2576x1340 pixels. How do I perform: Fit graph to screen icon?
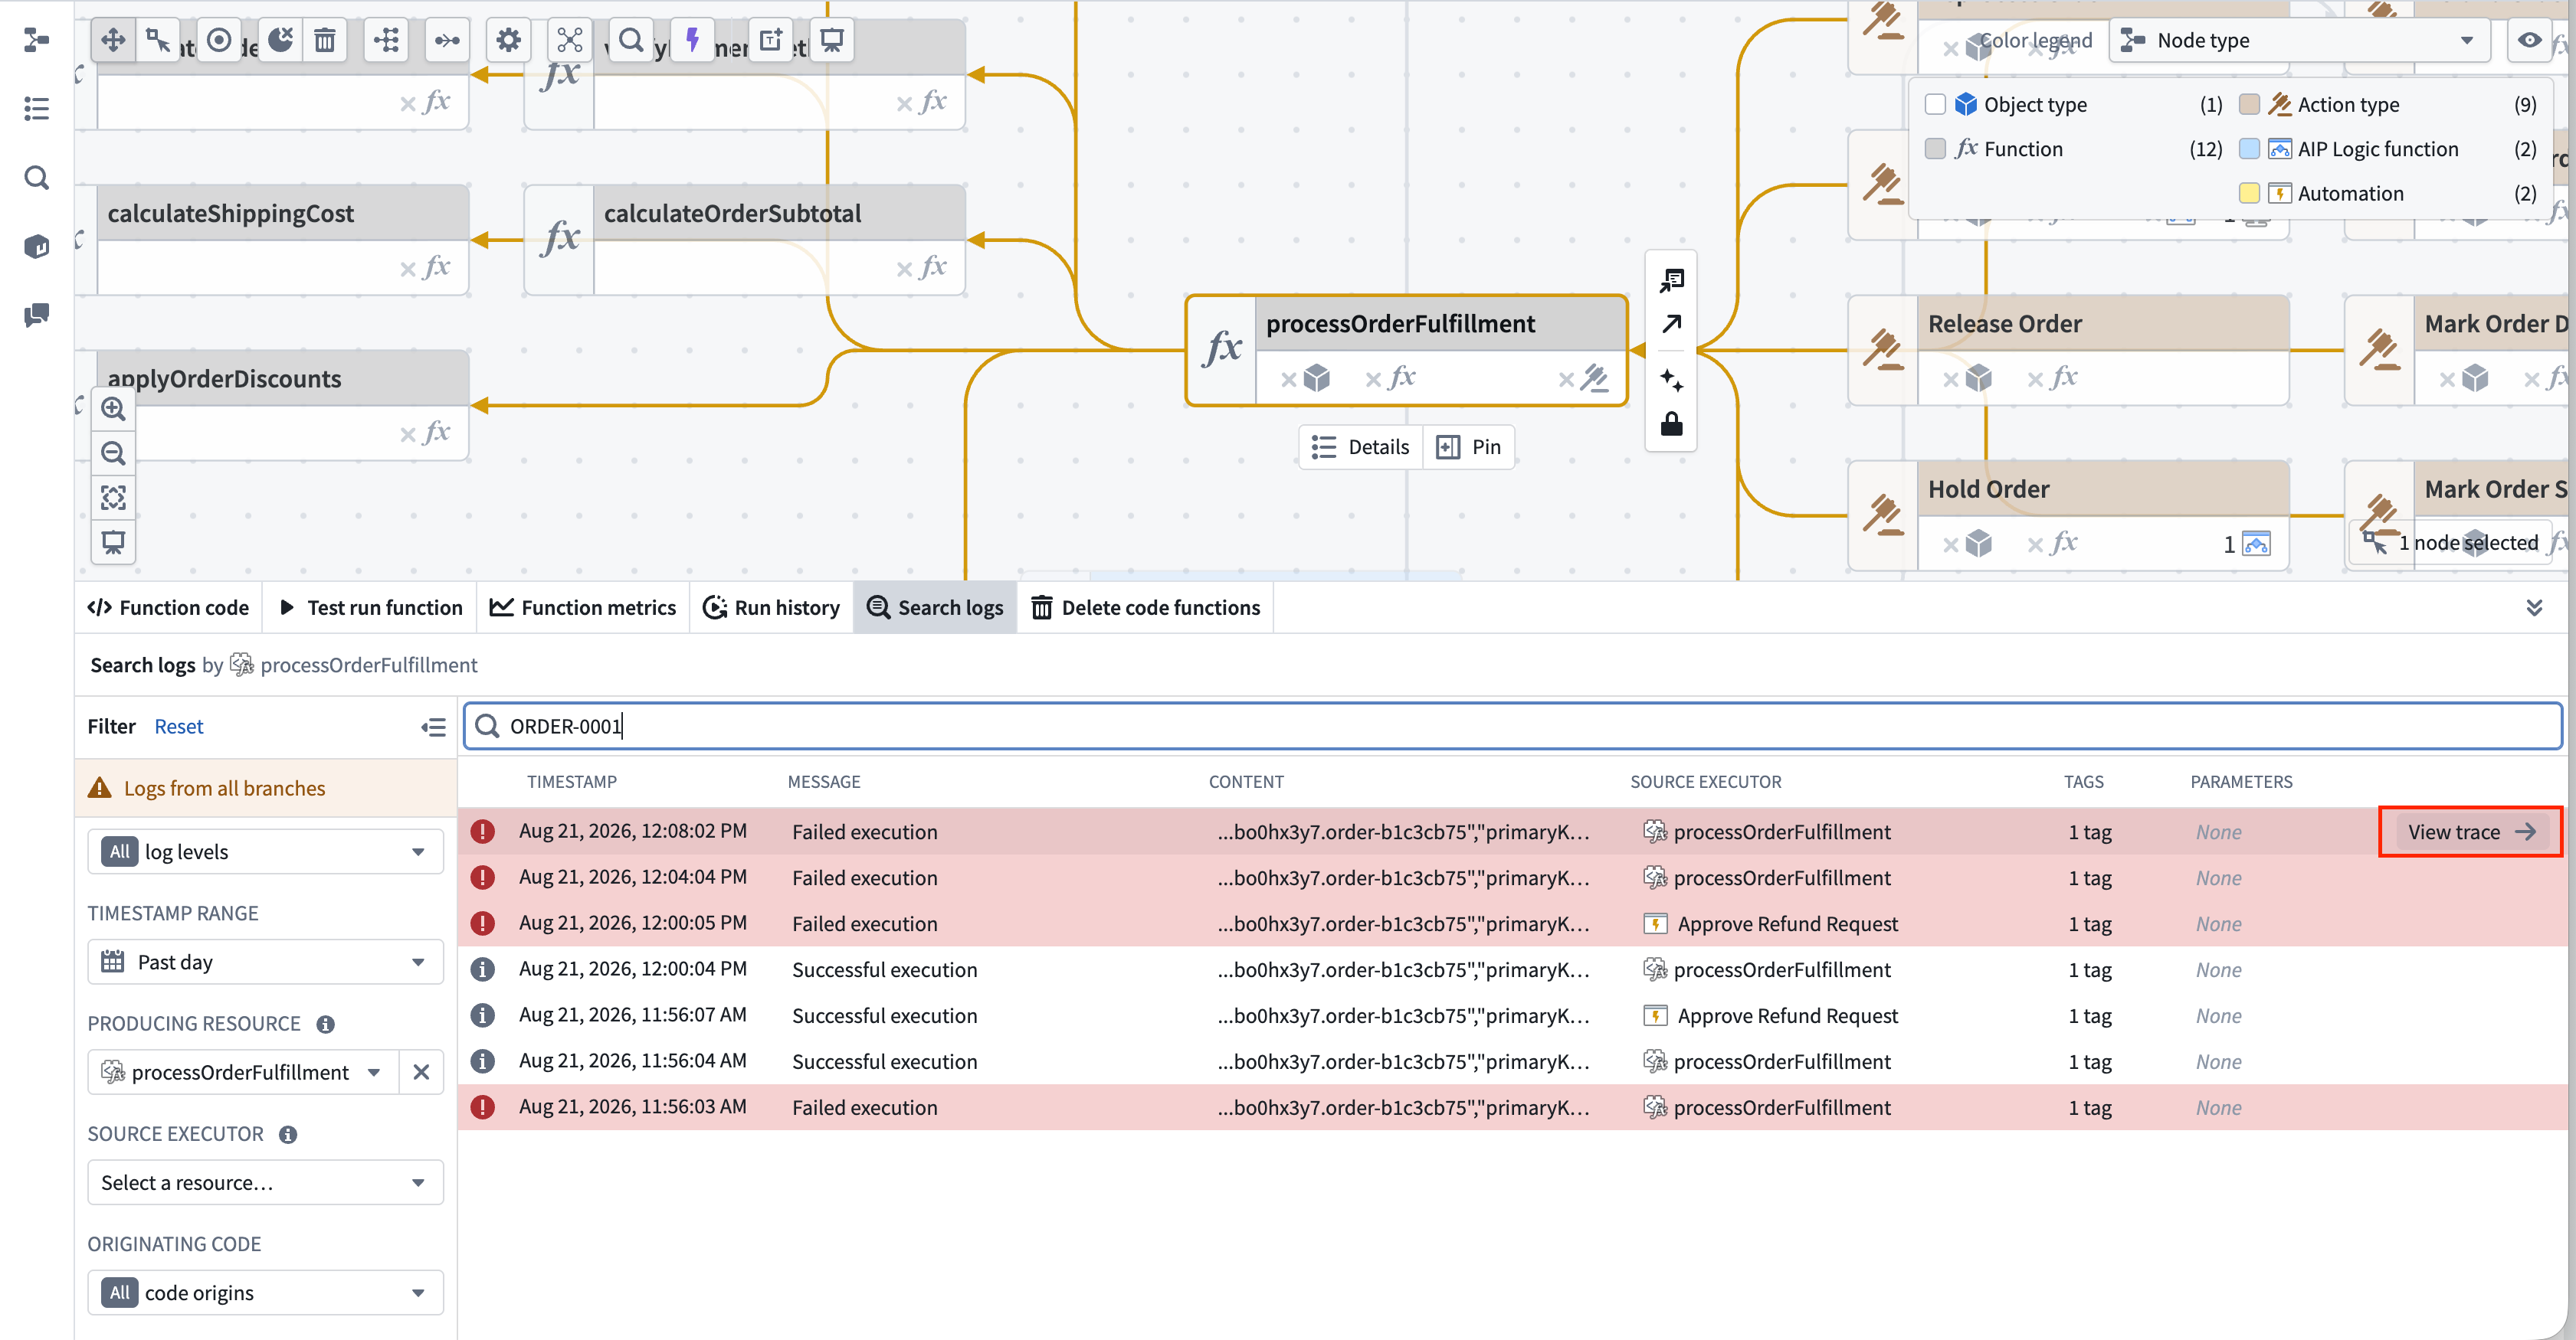[113, 498]
